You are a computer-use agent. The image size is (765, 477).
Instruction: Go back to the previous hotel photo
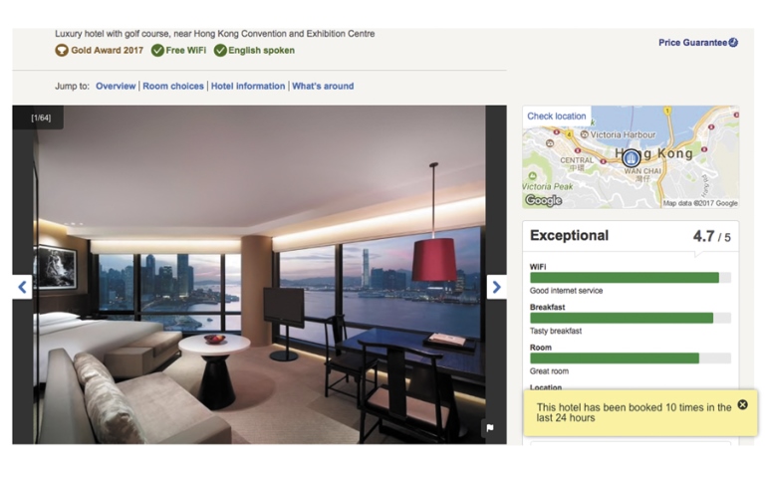click(x=23, y=287)
